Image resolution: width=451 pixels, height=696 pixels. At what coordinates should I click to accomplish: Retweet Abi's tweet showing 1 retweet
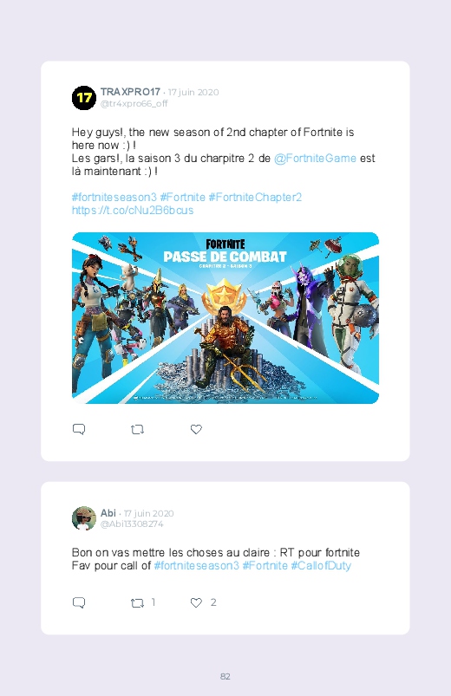click(137, 602)
